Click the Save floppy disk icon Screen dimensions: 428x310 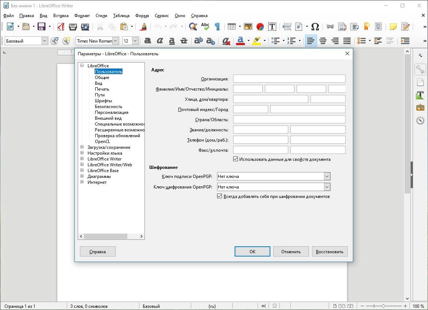tap(42, 27)
